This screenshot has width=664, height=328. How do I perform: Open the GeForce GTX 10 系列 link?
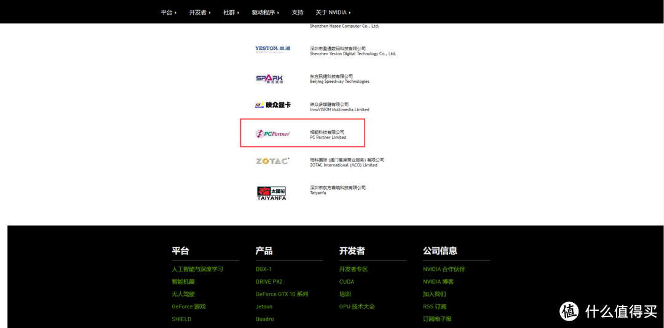click(282, 294)
